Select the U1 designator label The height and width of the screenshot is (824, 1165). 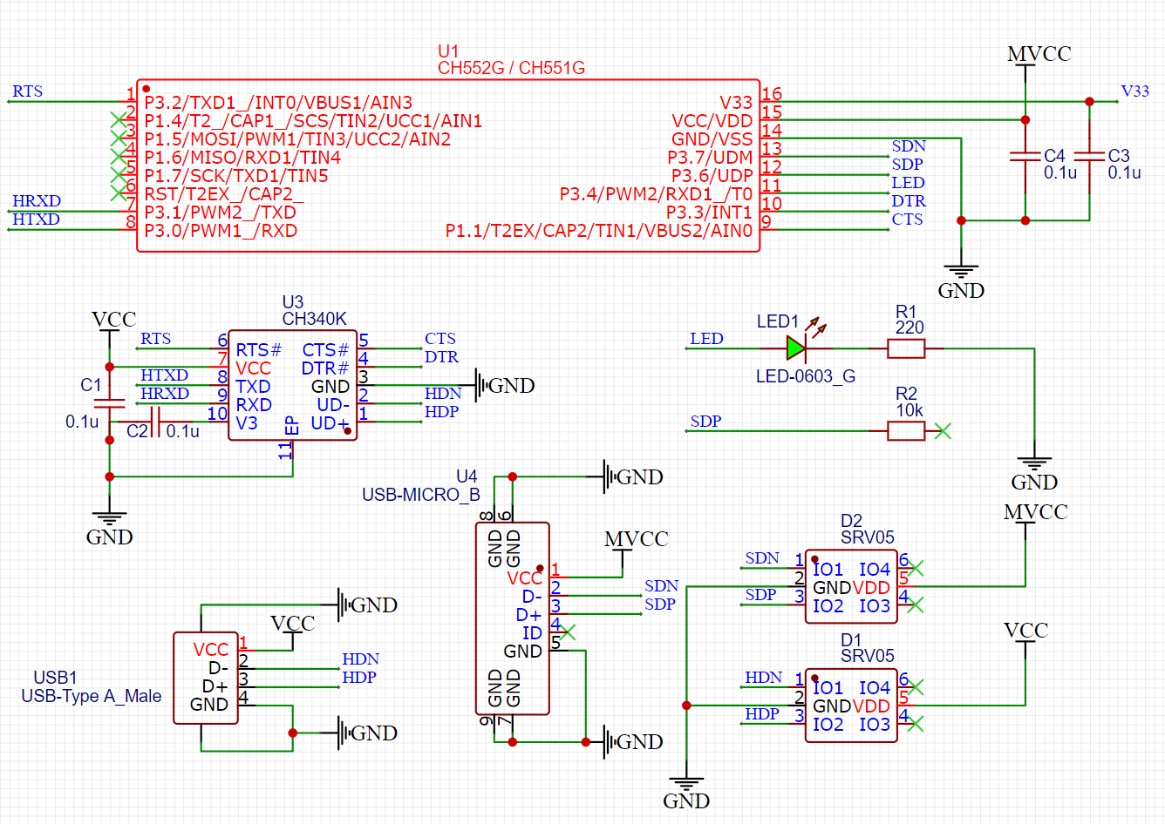point(448,51)
